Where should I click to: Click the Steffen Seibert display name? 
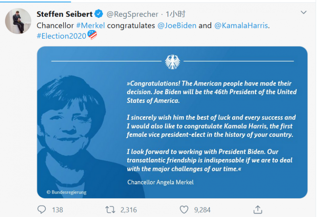pos(64,14)
